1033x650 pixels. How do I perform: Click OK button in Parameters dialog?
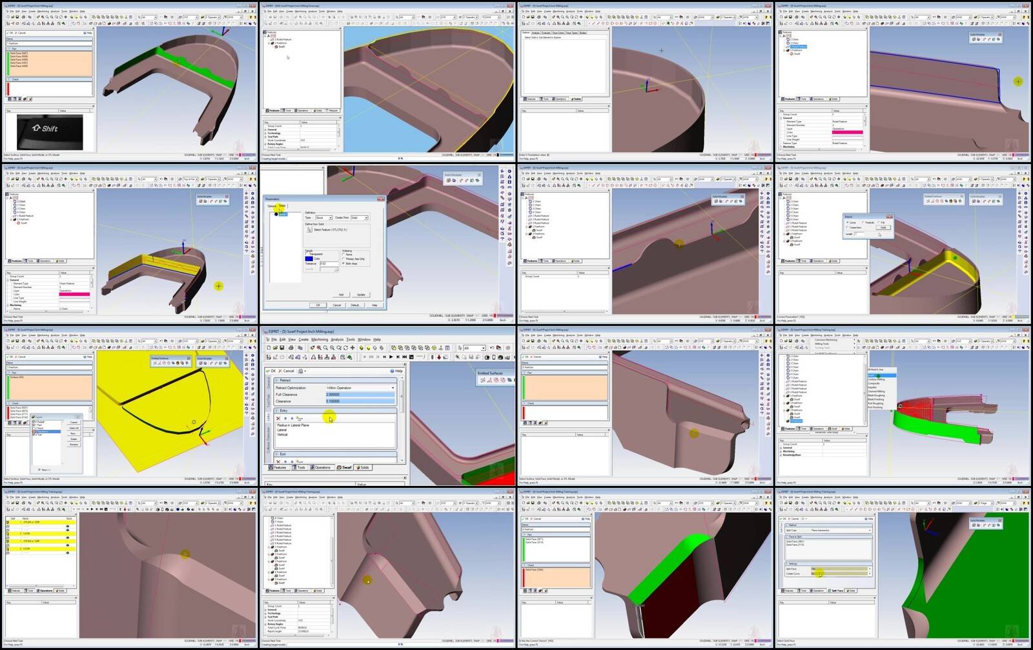[318, 305]
